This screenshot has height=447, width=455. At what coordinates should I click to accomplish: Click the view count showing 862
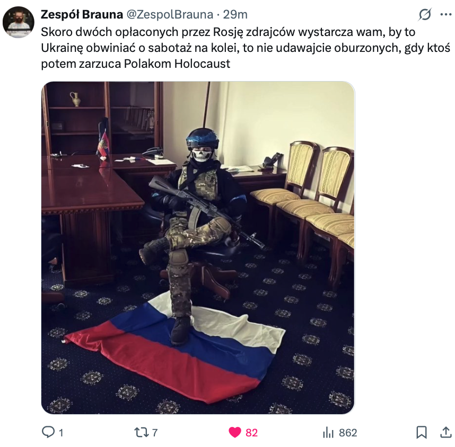point(348,433)
